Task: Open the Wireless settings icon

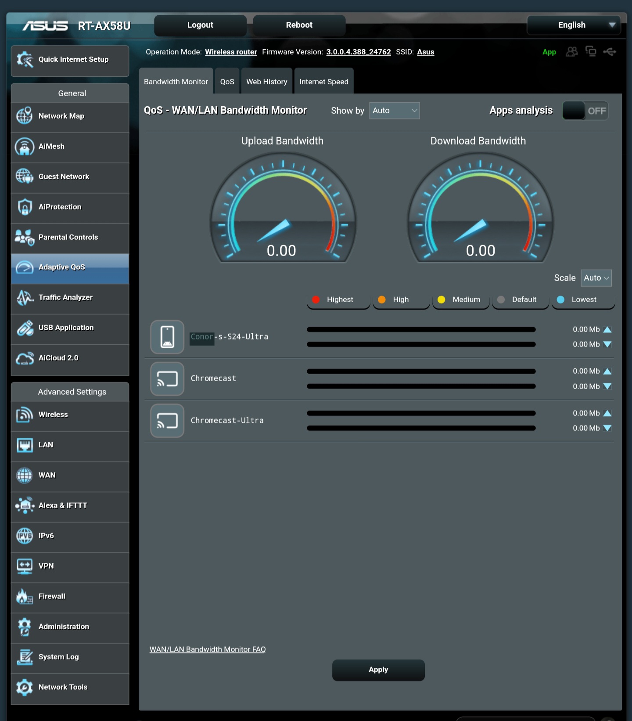Action: 25,415
